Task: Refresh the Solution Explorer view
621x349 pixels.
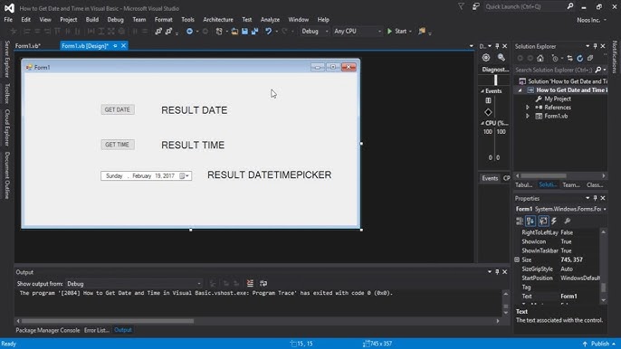Action: (x=579, y=58)
